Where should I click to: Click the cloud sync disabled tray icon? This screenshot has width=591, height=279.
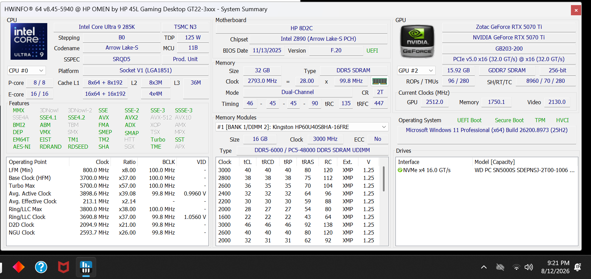pos(500,267)
